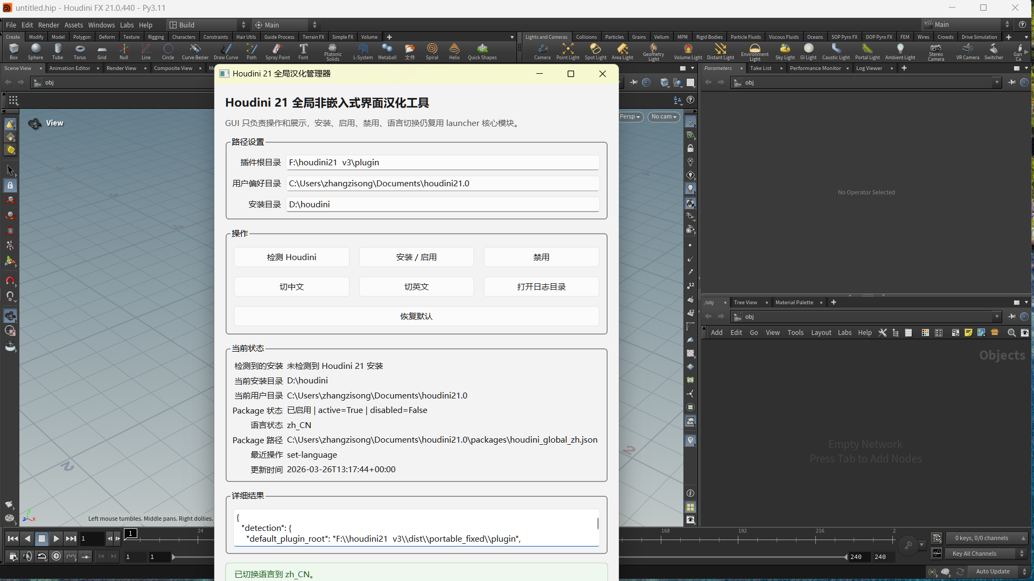Select the Box shelf tool
Viewport: 1034px width, 581px height.
[13, 52]
